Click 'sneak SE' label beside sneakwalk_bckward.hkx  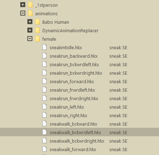click(118, 124)
